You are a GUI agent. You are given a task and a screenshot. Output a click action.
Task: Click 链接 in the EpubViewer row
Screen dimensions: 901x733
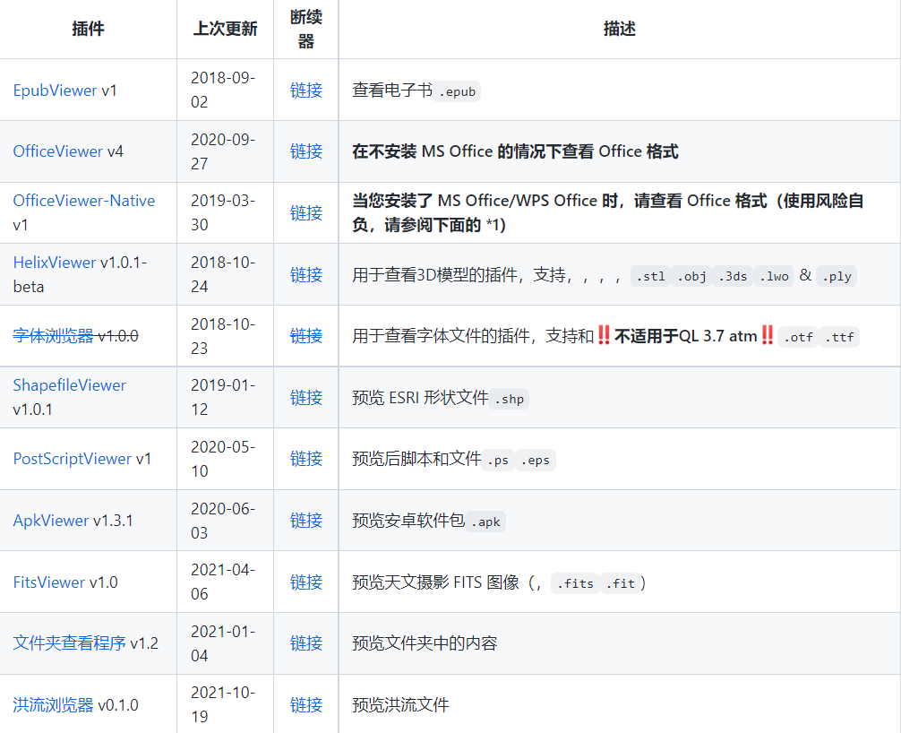(305, 91)
